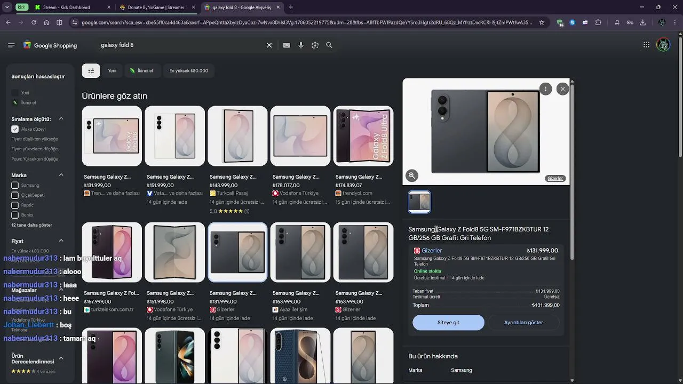Image resolution: width=683 pixels, height=384 pixels.
Task: Click the Gizerler badge on product image
Action: 555,179
